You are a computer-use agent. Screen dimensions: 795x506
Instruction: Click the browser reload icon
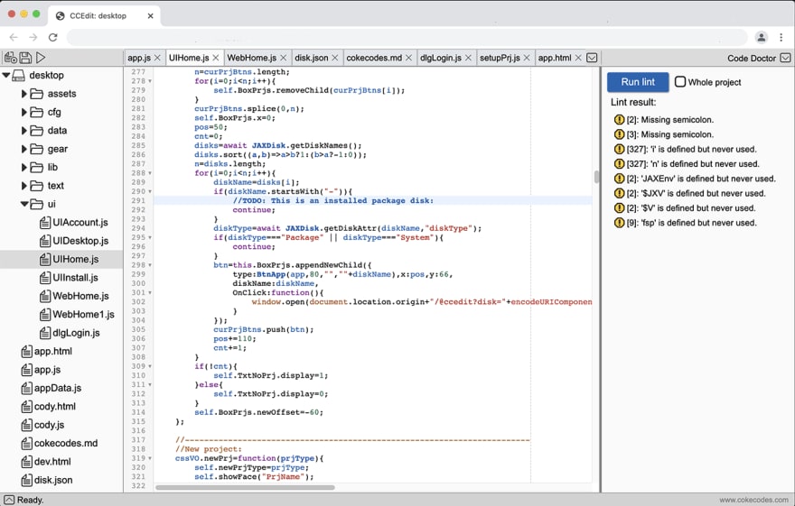(x=52, y=37)
